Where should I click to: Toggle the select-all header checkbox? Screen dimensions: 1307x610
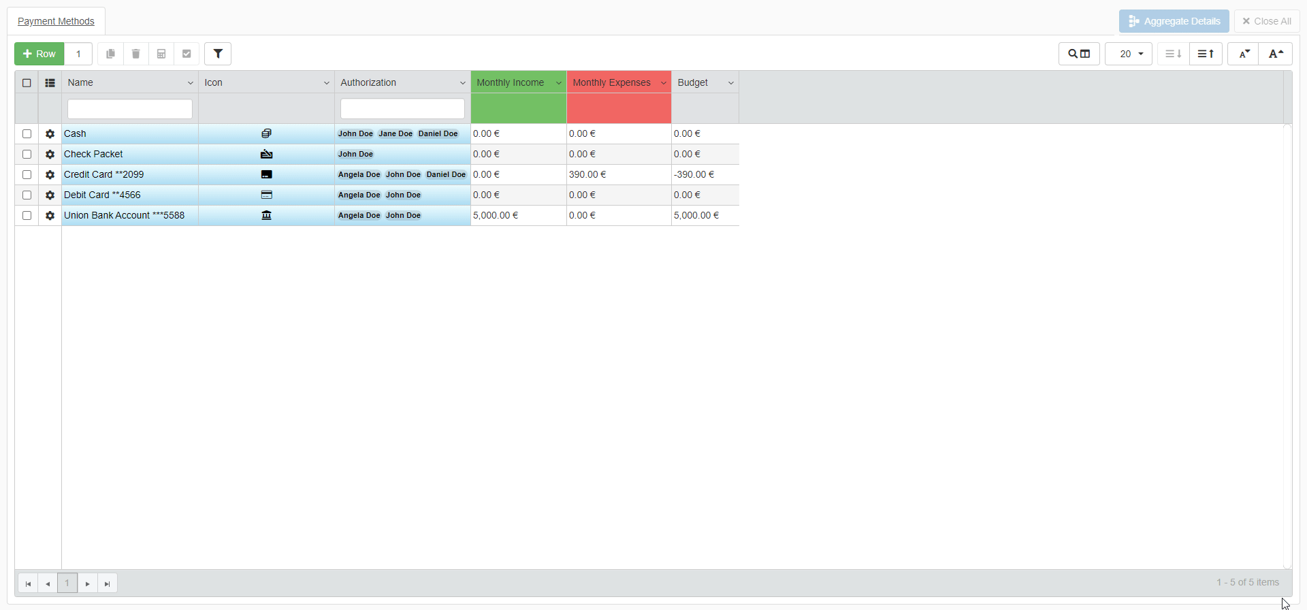[27, 83]
